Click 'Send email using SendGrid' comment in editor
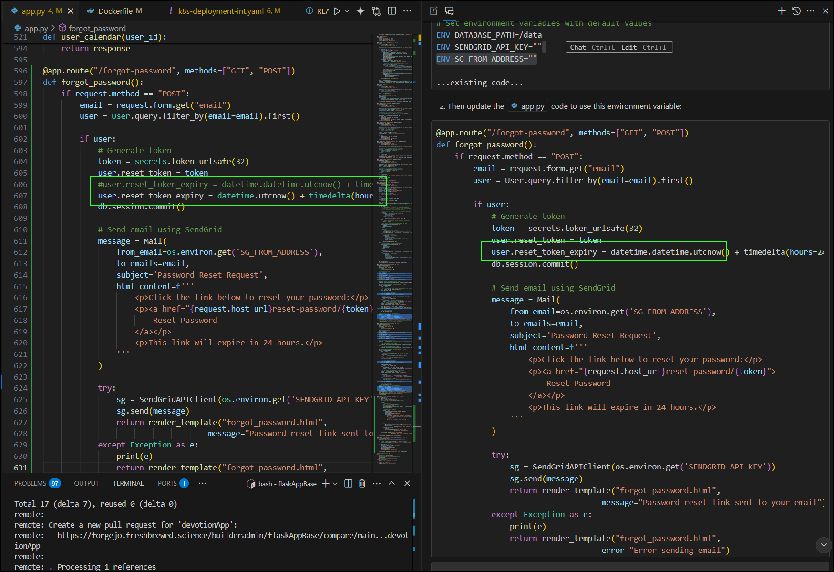This screenshot has height=572, width=834. pyautogui.click(x=160, y=229)
